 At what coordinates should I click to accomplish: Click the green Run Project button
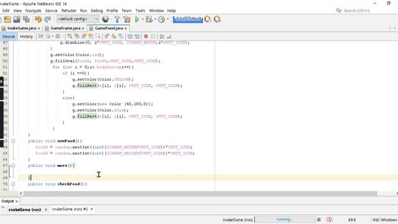pos(137,19)
